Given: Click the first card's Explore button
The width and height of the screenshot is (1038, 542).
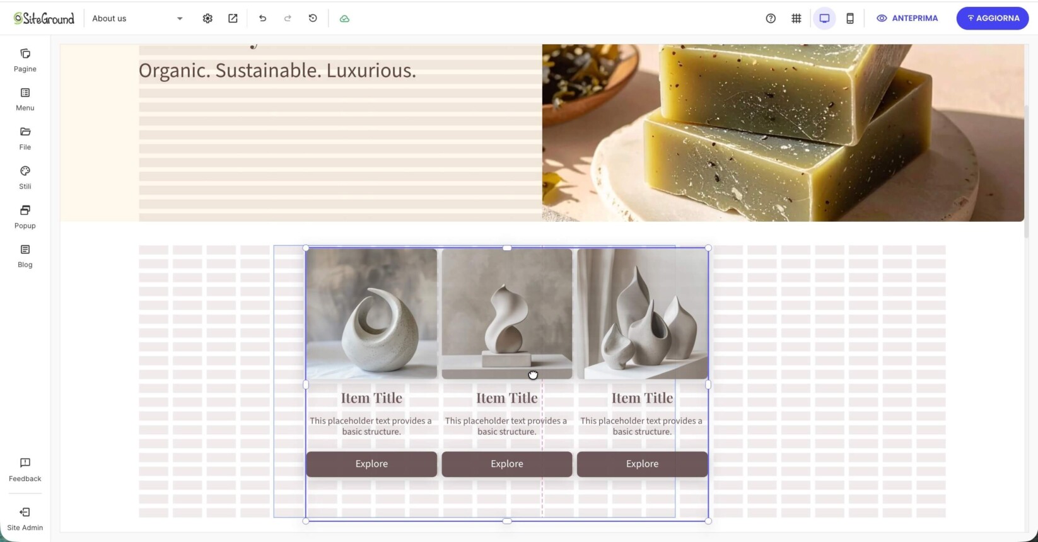Looking at the screenshot, I should [x=371, y=464].
